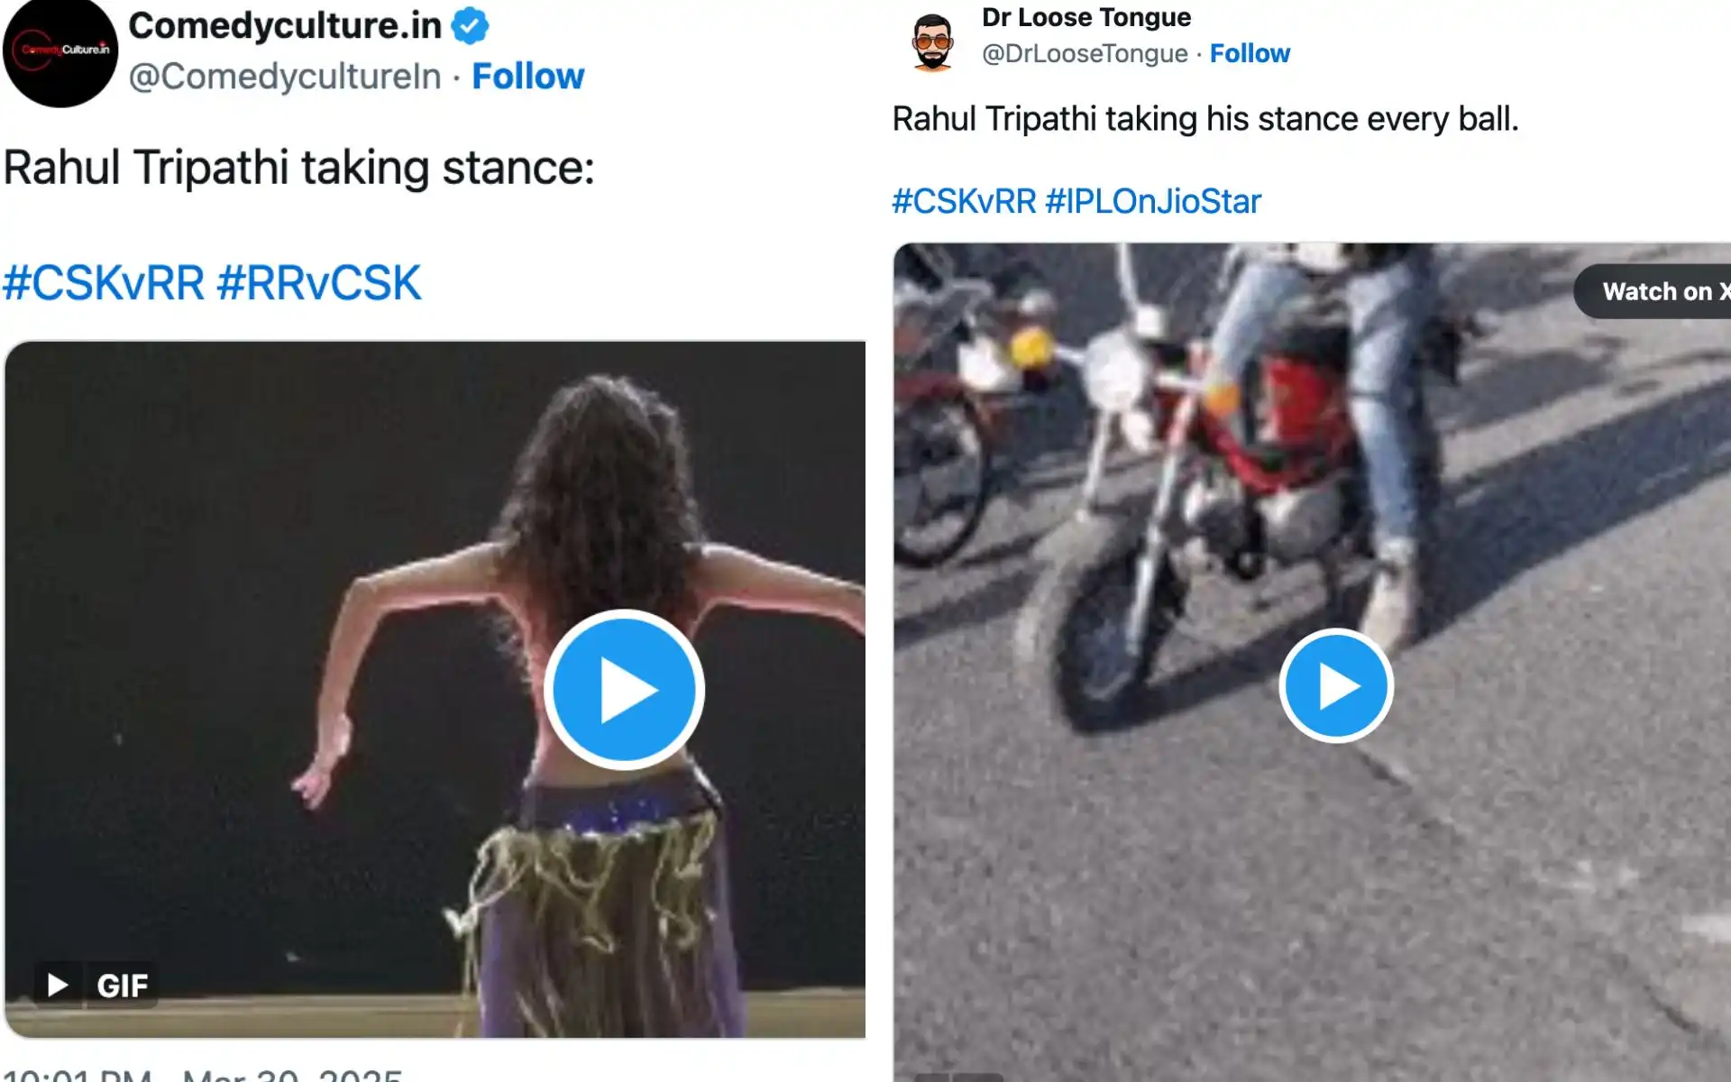Follow the Dr Loose Tongue account
This screenshot has width=1731, height=1082.
coord(1250,52)
